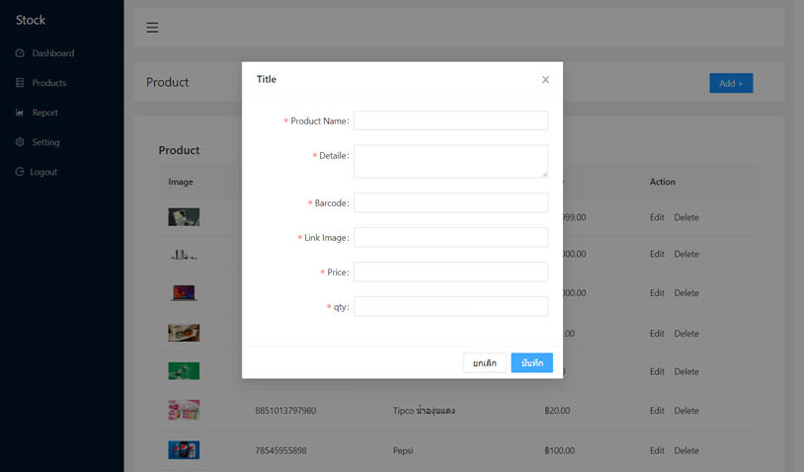Open the Setting menu item
Viewport: 804px width, 472px height.
coord(45,142)
